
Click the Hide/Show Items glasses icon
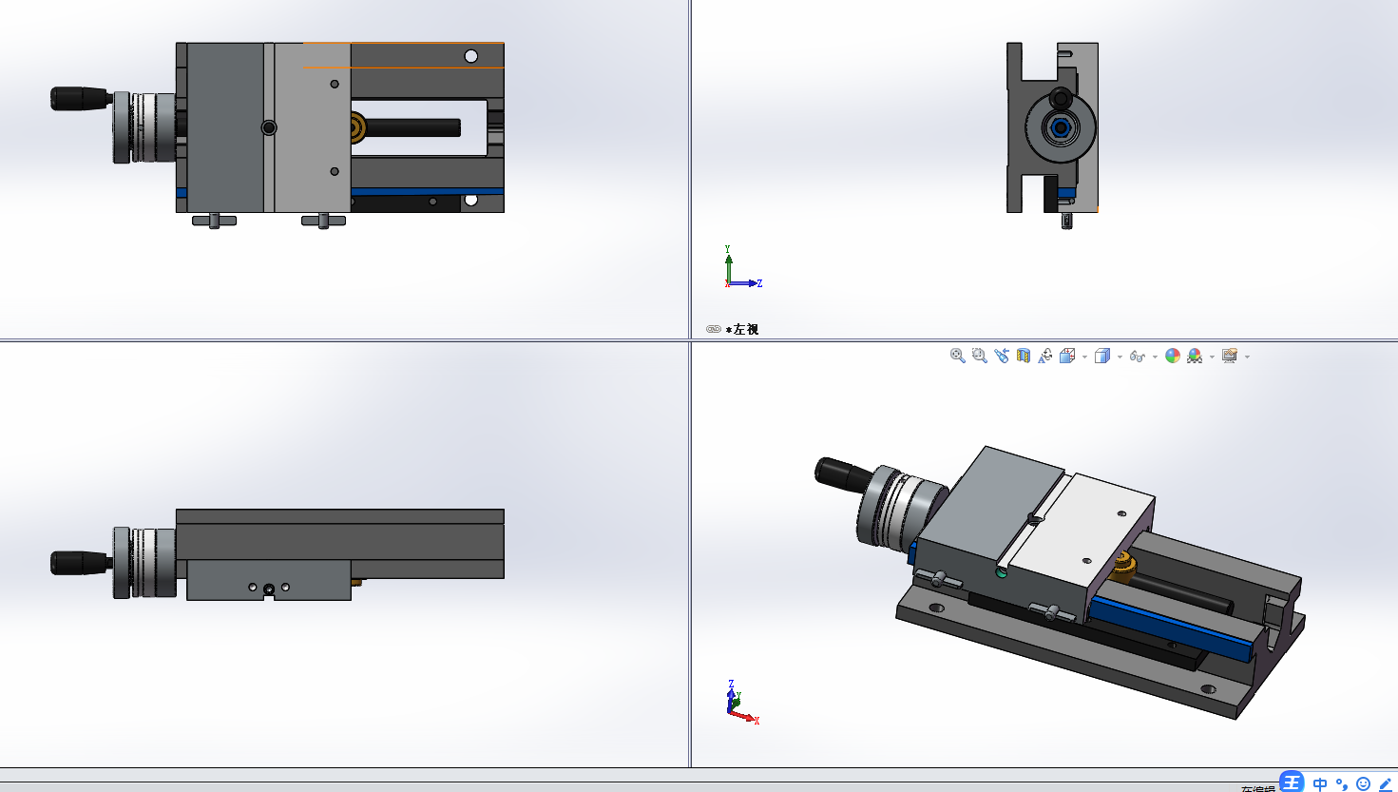pos(1138,356)
